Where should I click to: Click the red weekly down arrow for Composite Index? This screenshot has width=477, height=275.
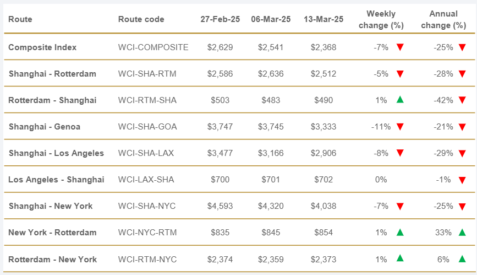pyautogui.click(x=400, y=47)
